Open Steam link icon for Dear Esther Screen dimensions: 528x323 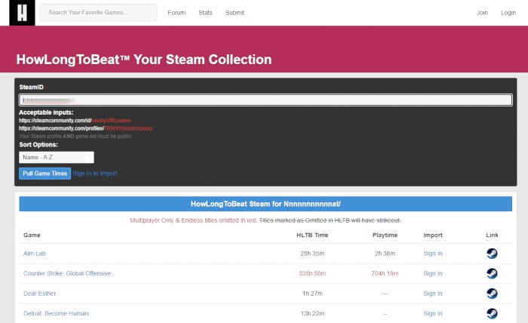[492, 294]
